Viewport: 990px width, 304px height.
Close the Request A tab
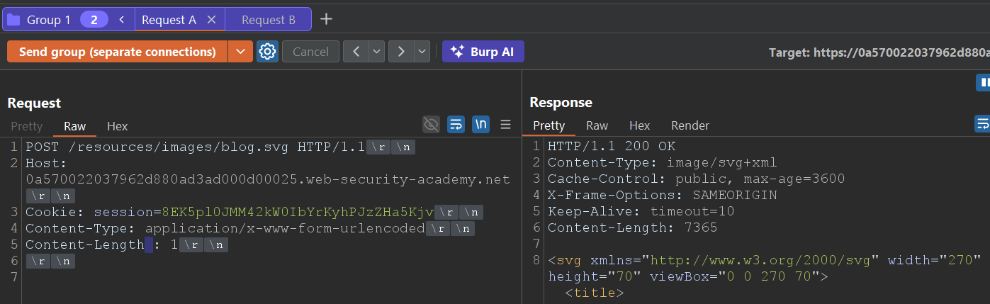(x=211, y=20)
